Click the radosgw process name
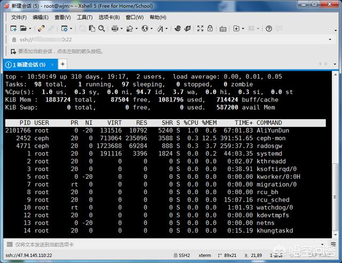Viewport: 342px width, 263px height. click(x=269, y=146)
